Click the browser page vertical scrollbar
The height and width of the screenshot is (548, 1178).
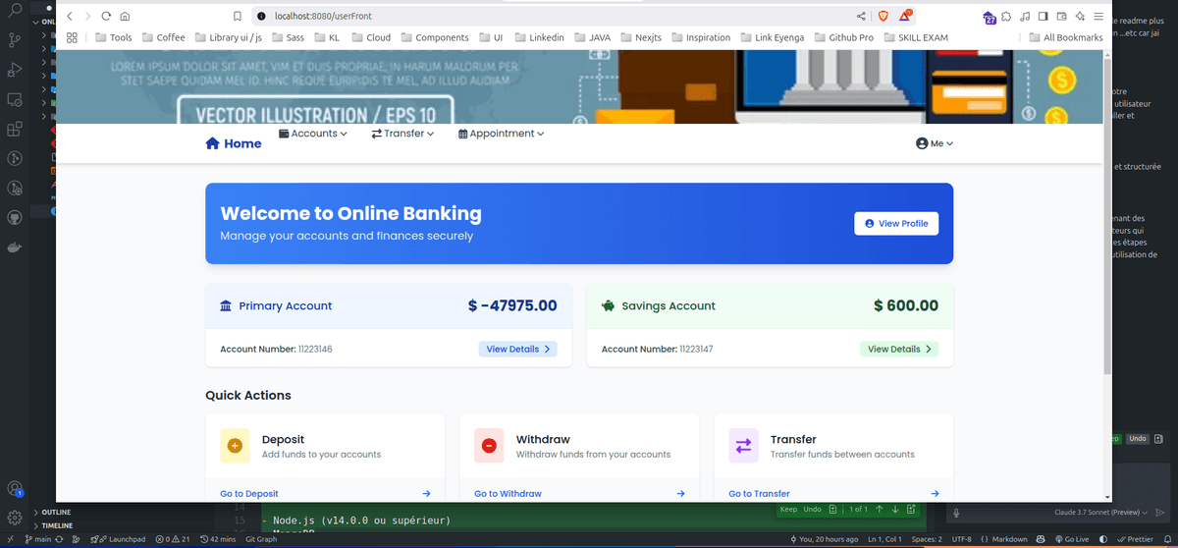coord(1108,216)
